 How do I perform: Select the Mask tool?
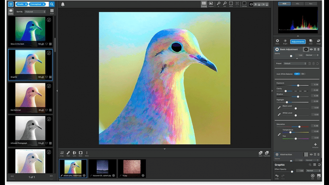81,154
